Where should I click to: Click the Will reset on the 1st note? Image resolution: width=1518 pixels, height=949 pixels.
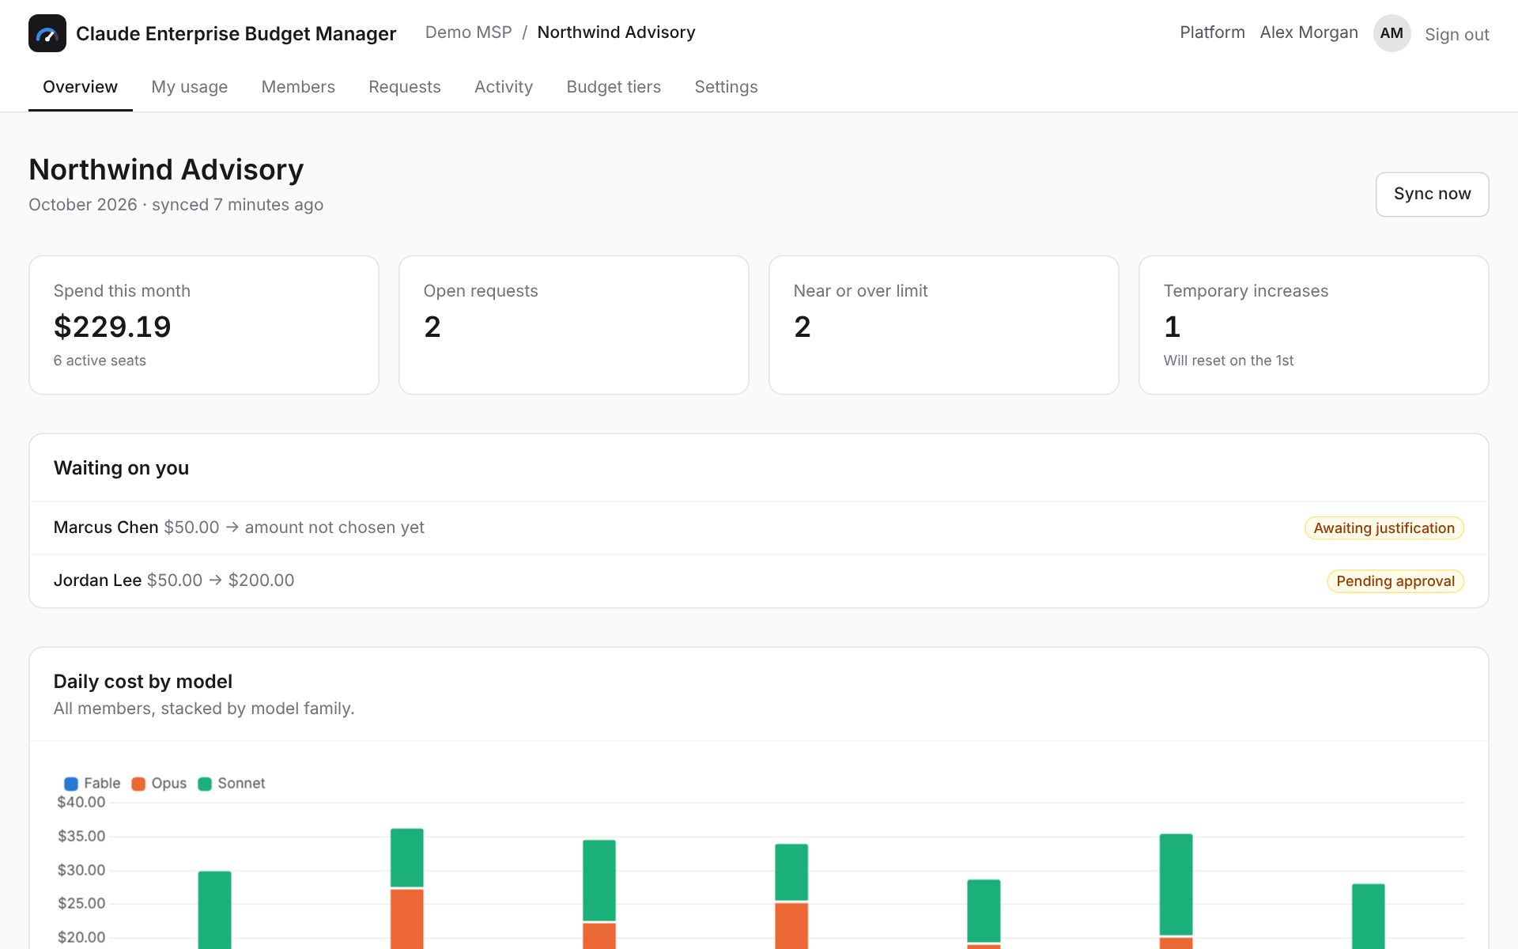(x=1229, y=361)
